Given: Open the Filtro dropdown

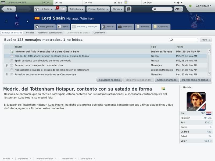Looking at the screenshot, I should 206,40.
